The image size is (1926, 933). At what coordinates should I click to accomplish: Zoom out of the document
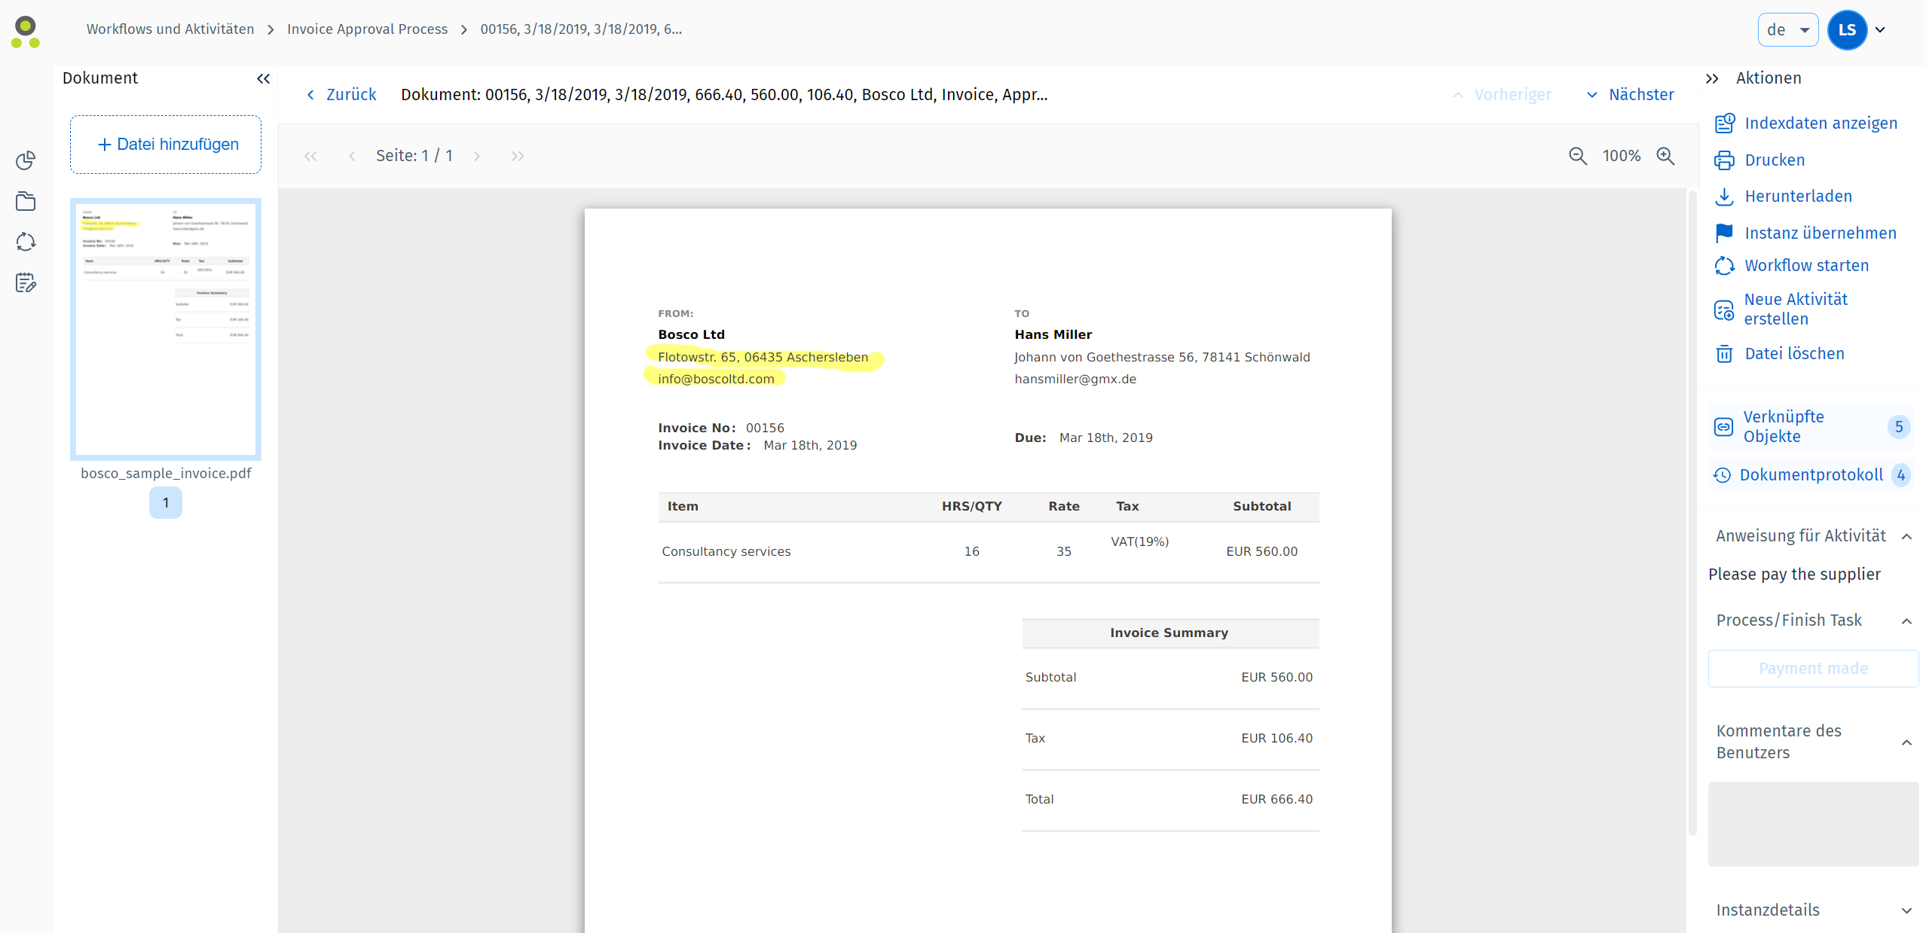1578,156
